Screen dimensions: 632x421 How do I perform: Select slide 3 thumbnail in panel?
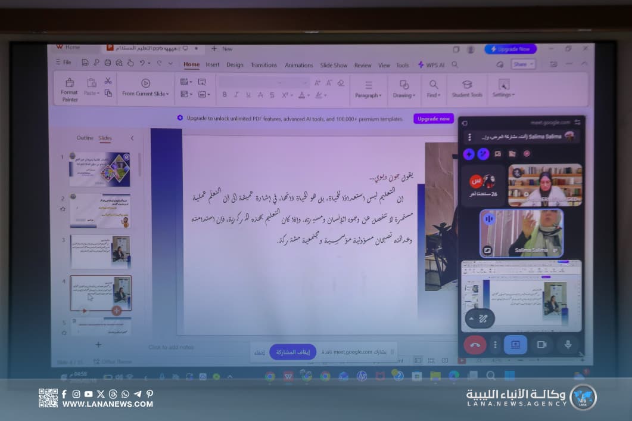click(x=100, y=252)
